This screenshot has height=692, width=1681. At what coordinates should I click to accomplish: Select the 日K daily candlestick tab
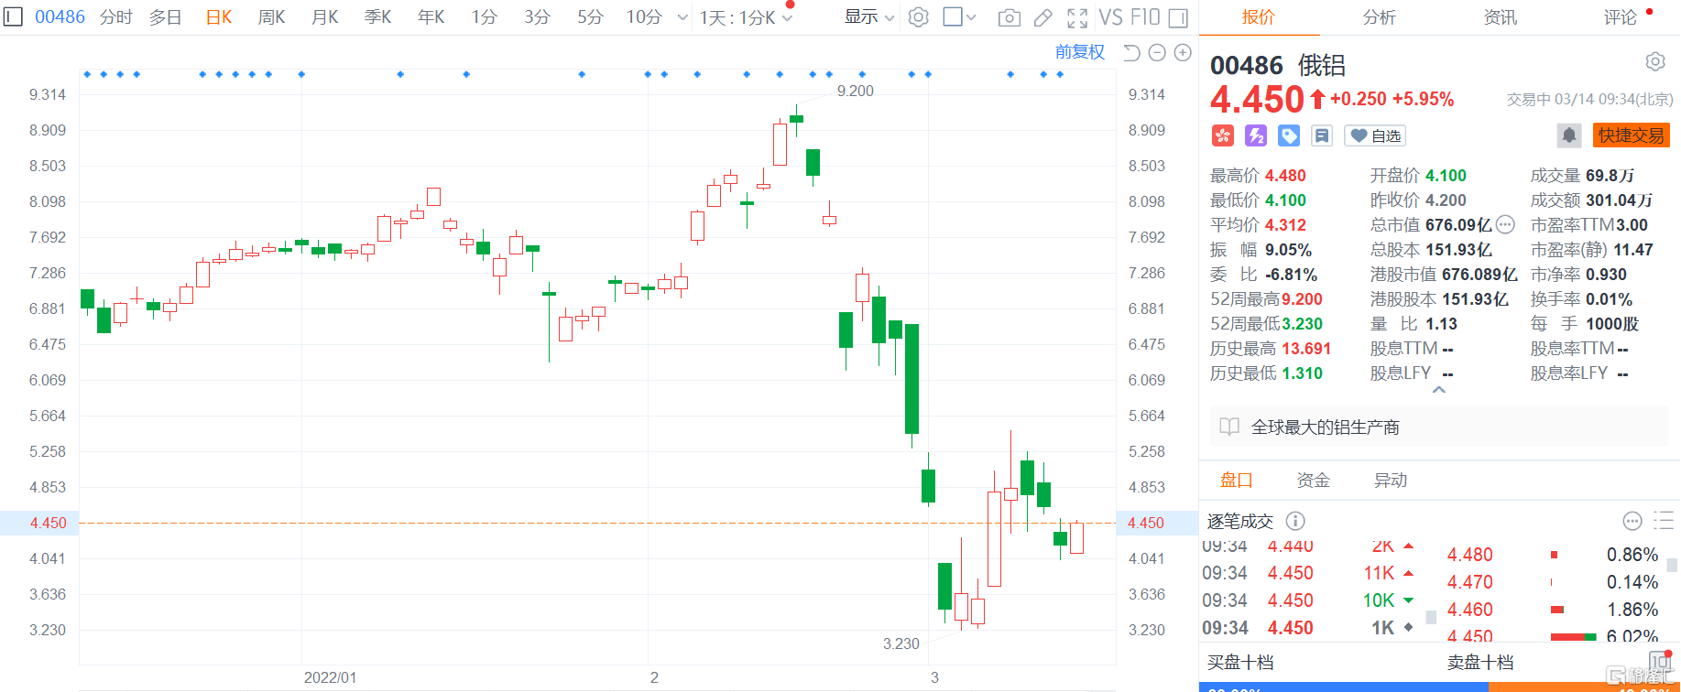[x=219, y=17]
